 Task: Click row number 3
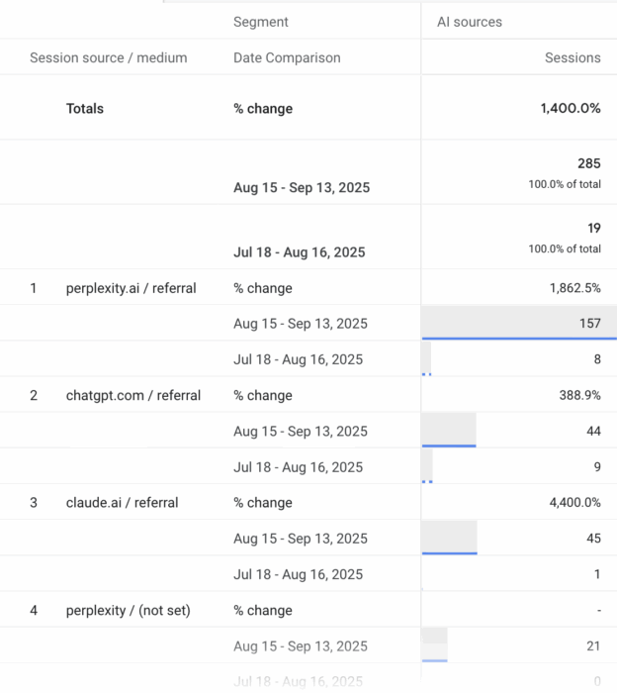[34, 503]
